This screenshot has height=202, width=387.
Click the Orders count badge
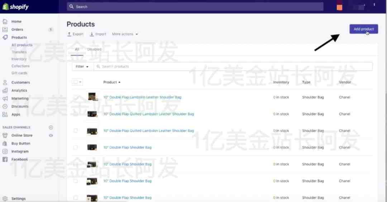[51, 30]
